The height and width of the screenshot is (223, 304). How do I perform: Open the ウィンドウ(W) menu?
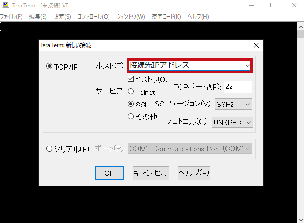pyautogui.click(x=130, y=17)
